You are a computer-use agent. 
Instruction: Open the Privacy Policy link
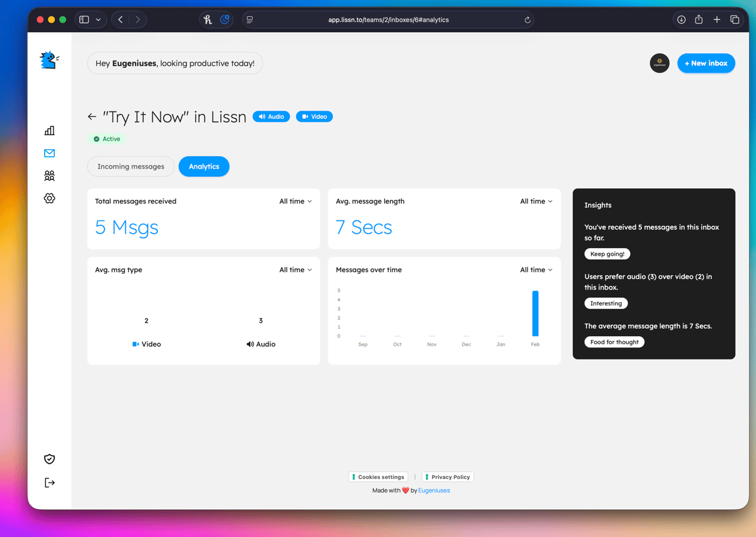pos(448,477)
